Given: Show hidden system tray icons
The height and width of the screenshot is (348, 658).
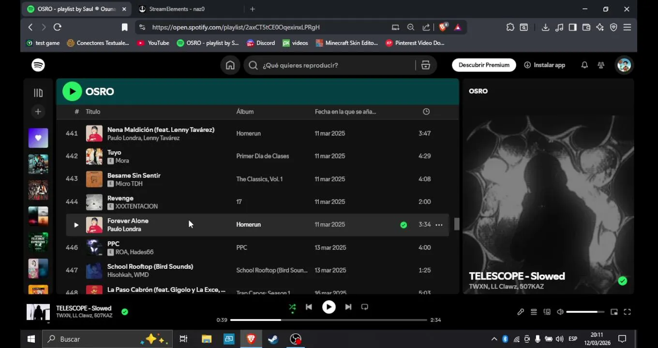Looking at the screenshot, I should point(494,339).
